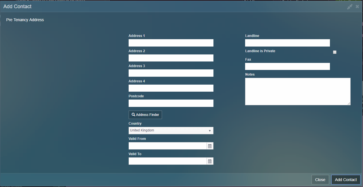The image size is (363, 187).
Task: Focus the Address 1 field
Action: click(x=171, y=43)
